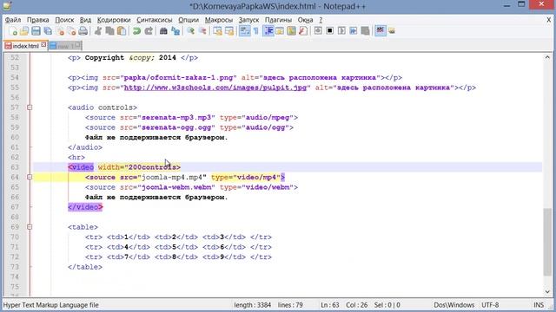Open the Файл menu
This screenshot has width=556, height=312.
coord(13,20)
